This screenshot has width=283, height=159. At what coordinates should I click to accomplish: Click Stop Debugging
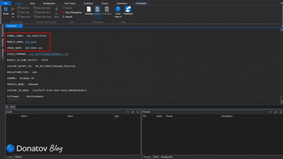(x=72, y=12)
